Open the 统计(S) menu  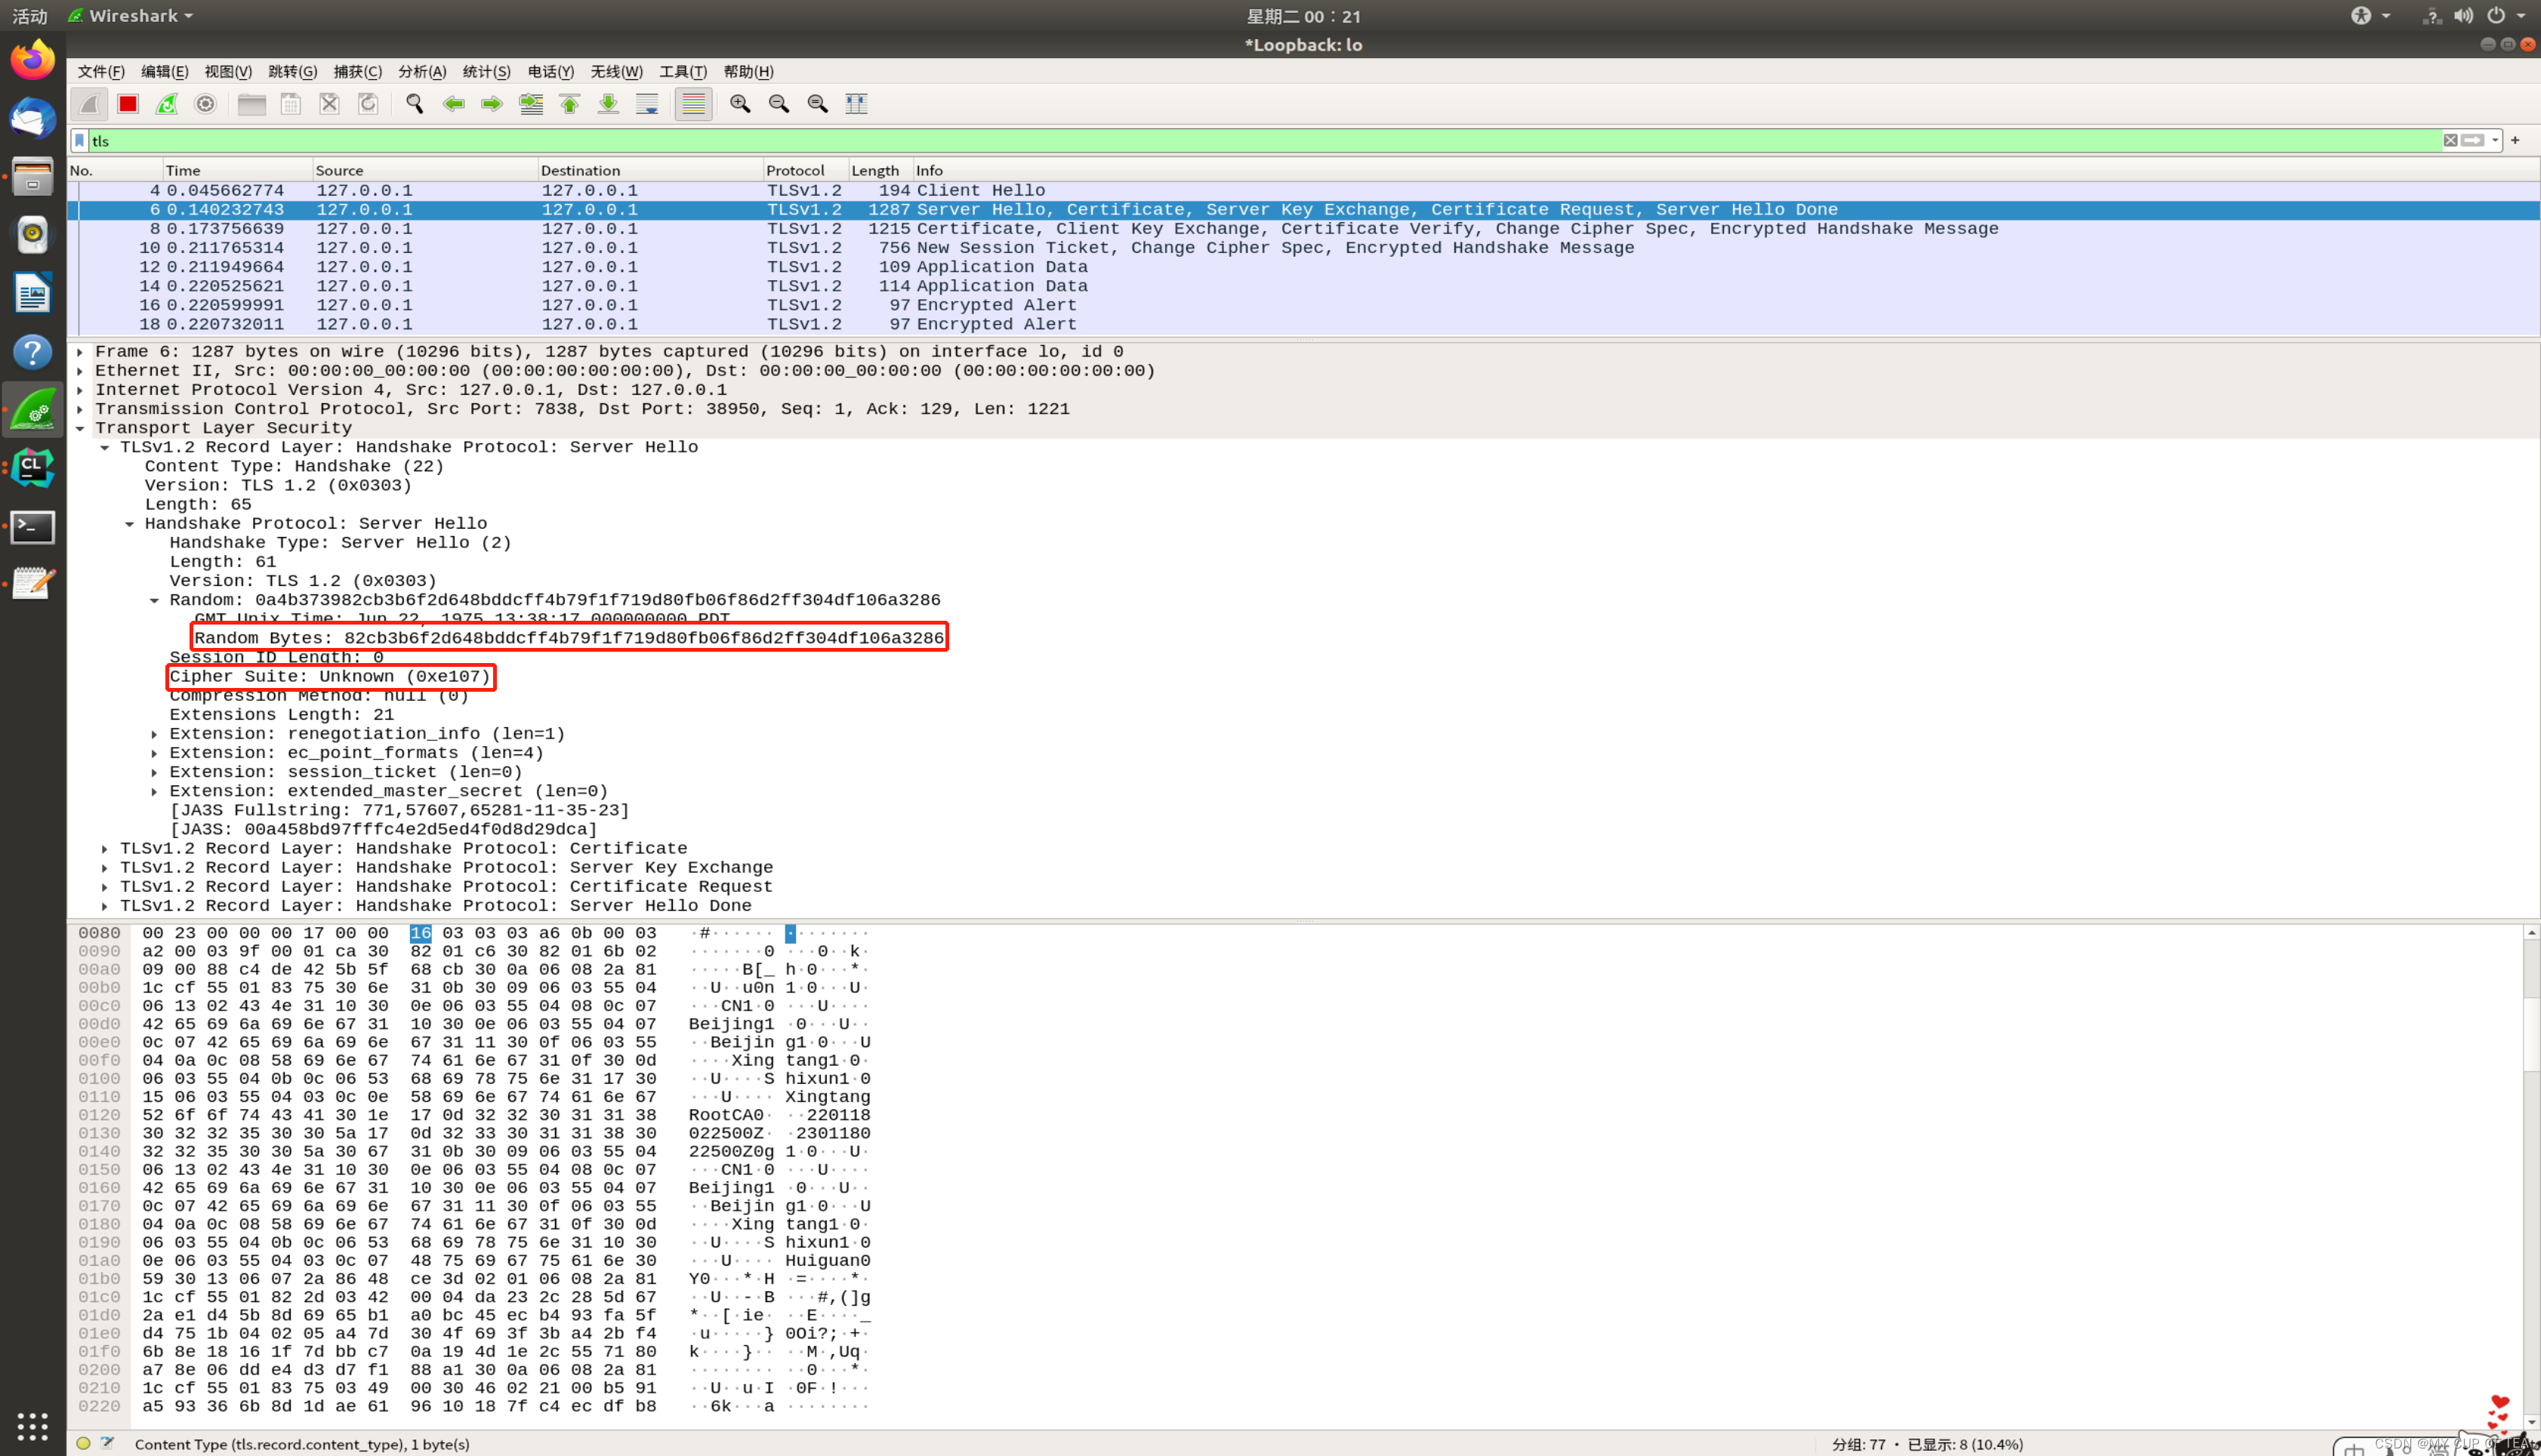pos(486,72)
